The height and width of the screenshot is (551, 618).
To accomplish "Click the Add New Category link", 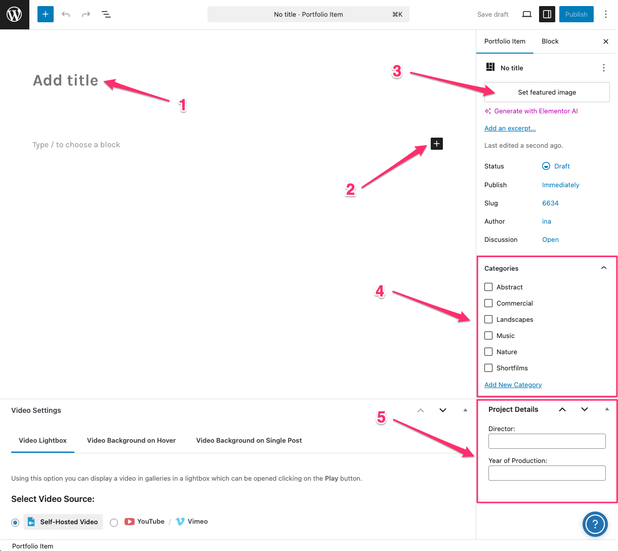I will [513, 385].
